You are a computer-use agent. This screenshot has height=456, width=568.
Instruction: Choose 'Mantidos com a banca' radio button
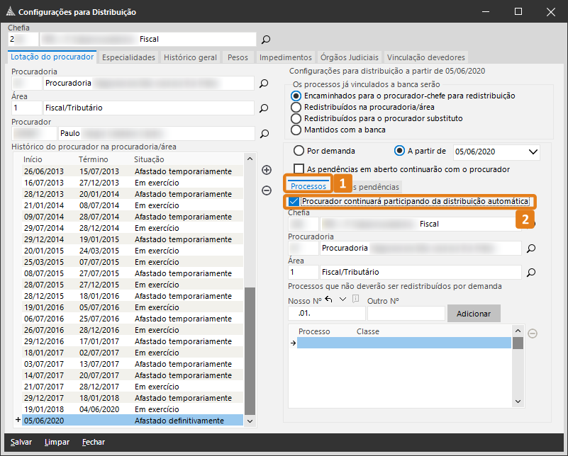pyautogui.click(x=296, y=130)
